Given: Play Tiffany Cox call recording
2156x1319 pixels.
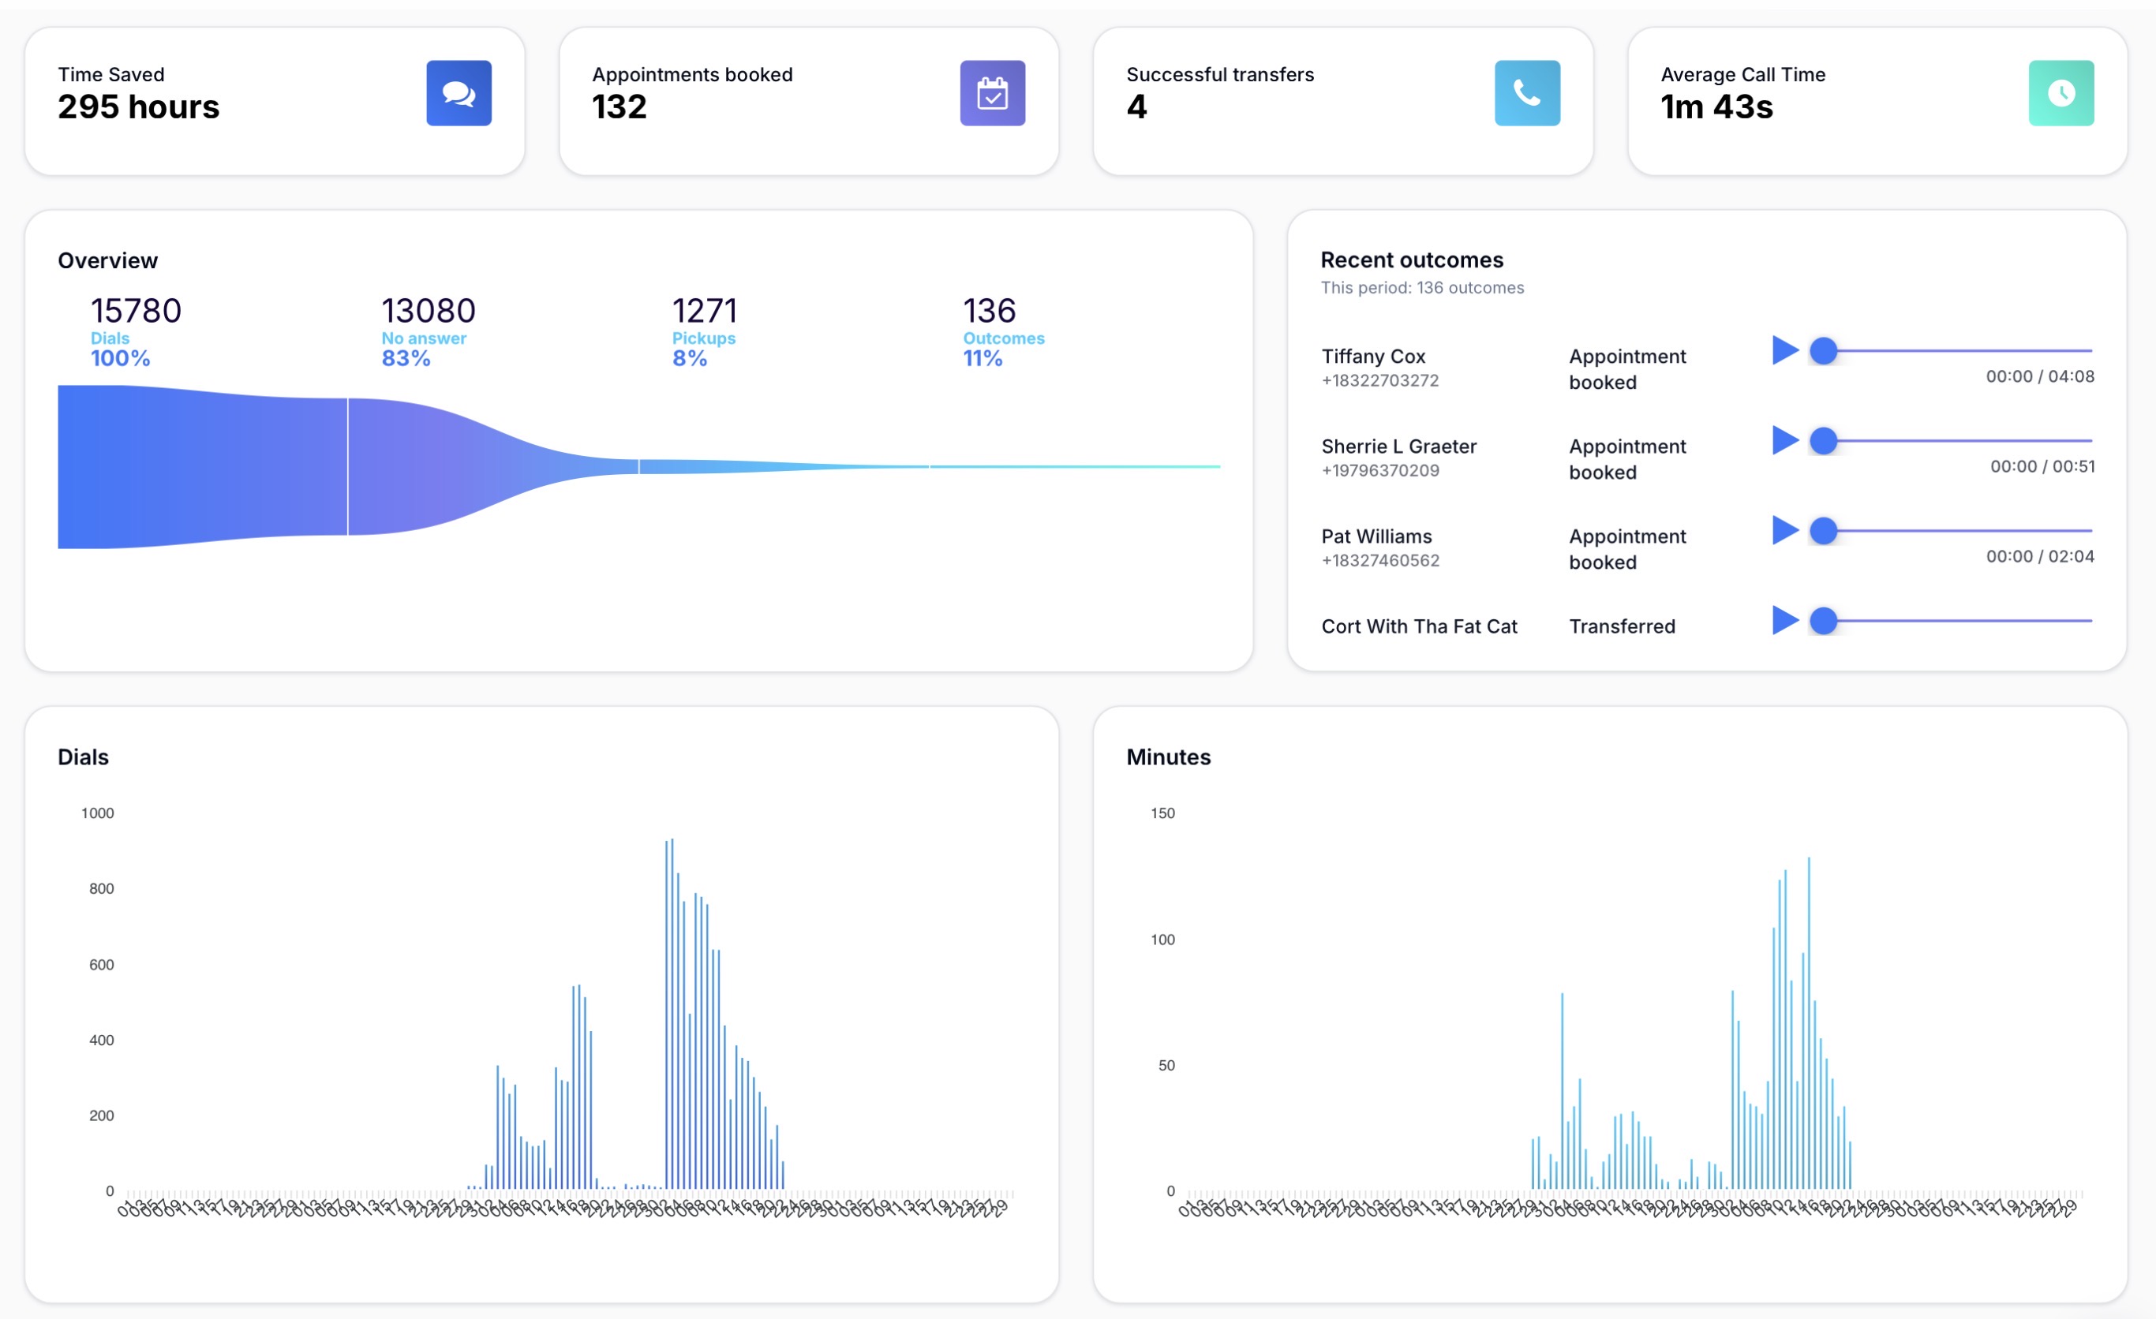Looking at the screenshot, I should (x=1784, y=351).
